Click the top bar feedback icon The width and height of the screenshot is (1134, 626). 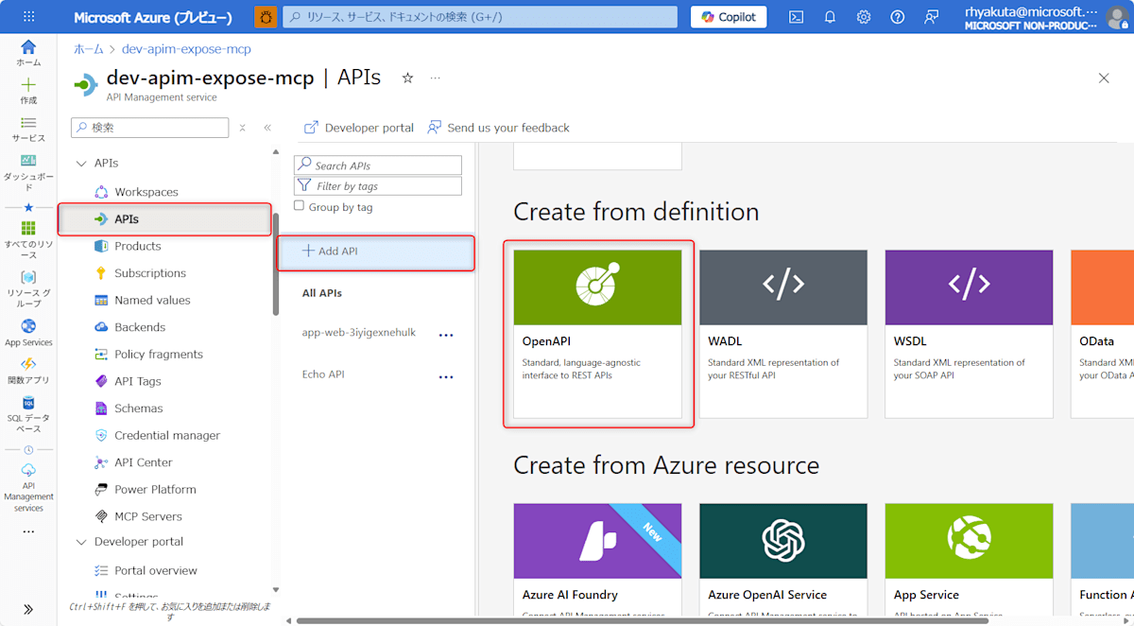pos(932,17)
